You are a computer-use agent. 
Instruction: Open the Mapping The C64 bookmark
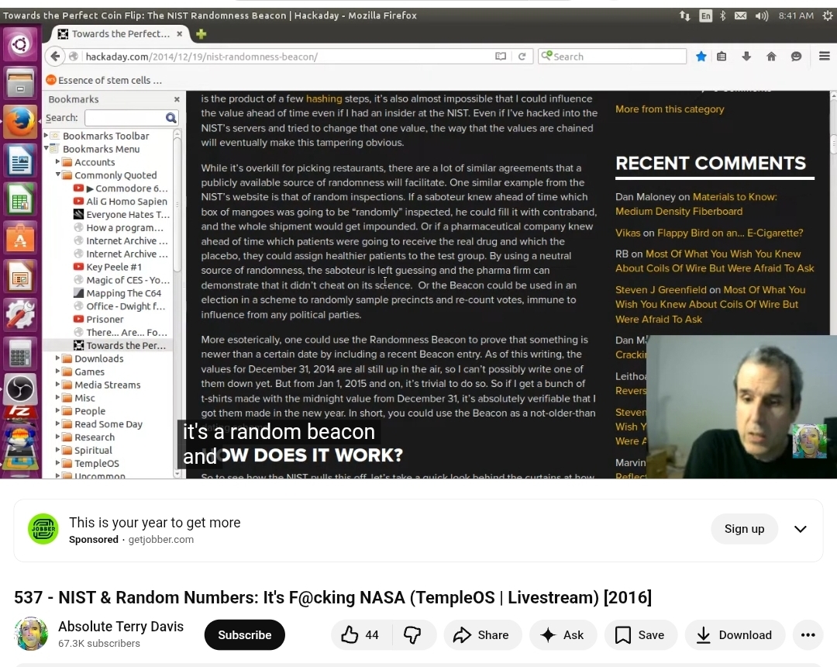click(118, 293)
